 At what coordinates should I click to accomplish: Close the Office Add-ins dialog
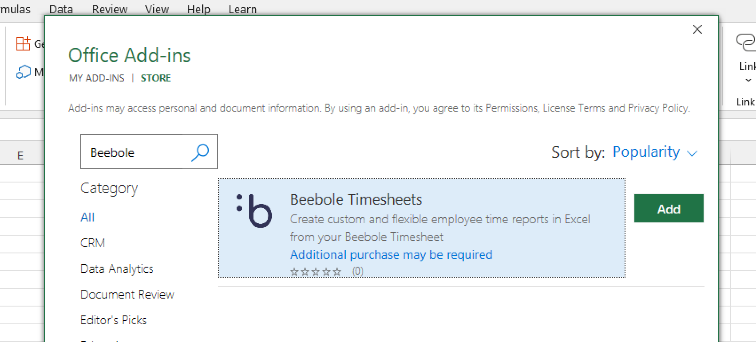pos(697,29)
